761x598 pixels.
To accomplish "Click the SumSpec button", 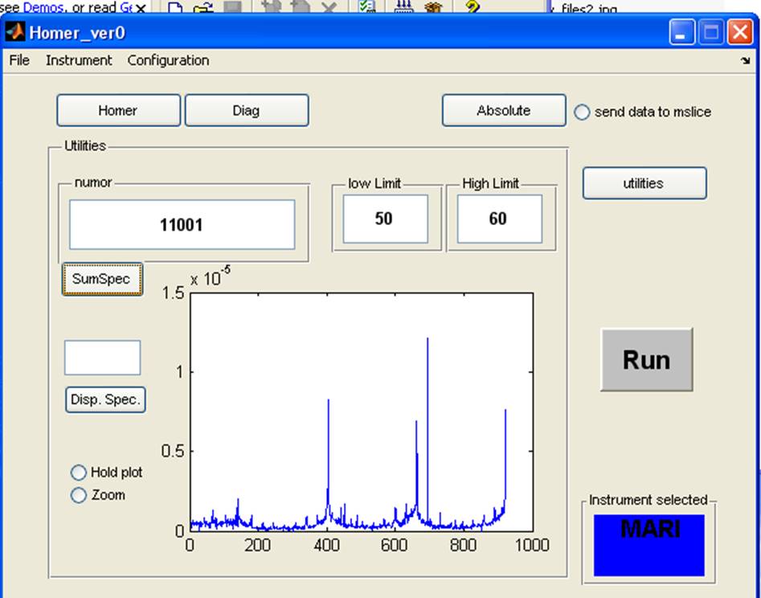I will pyautogui.click(x=102, y=279).
